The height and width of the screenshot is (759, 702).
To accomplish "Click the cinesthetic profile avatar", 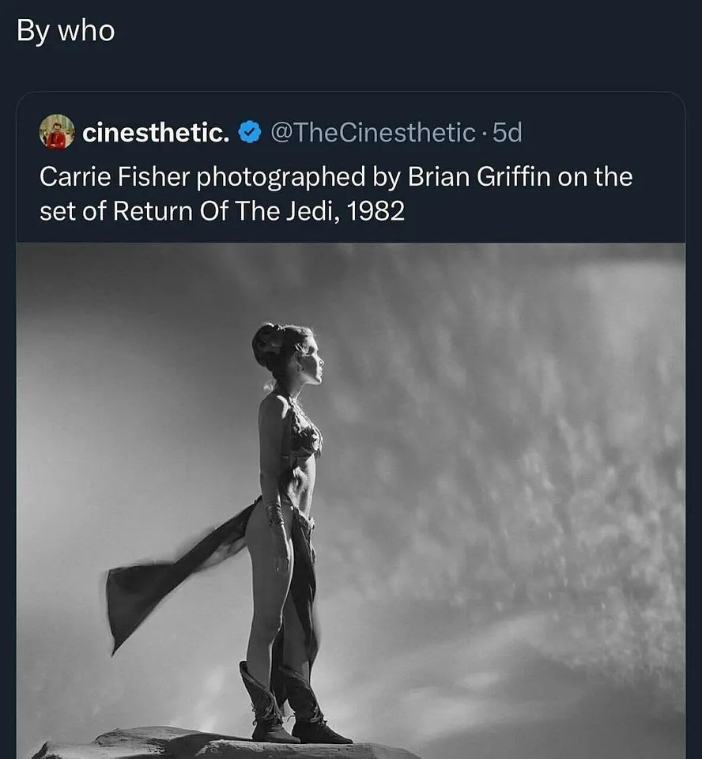I will [57, 132].
